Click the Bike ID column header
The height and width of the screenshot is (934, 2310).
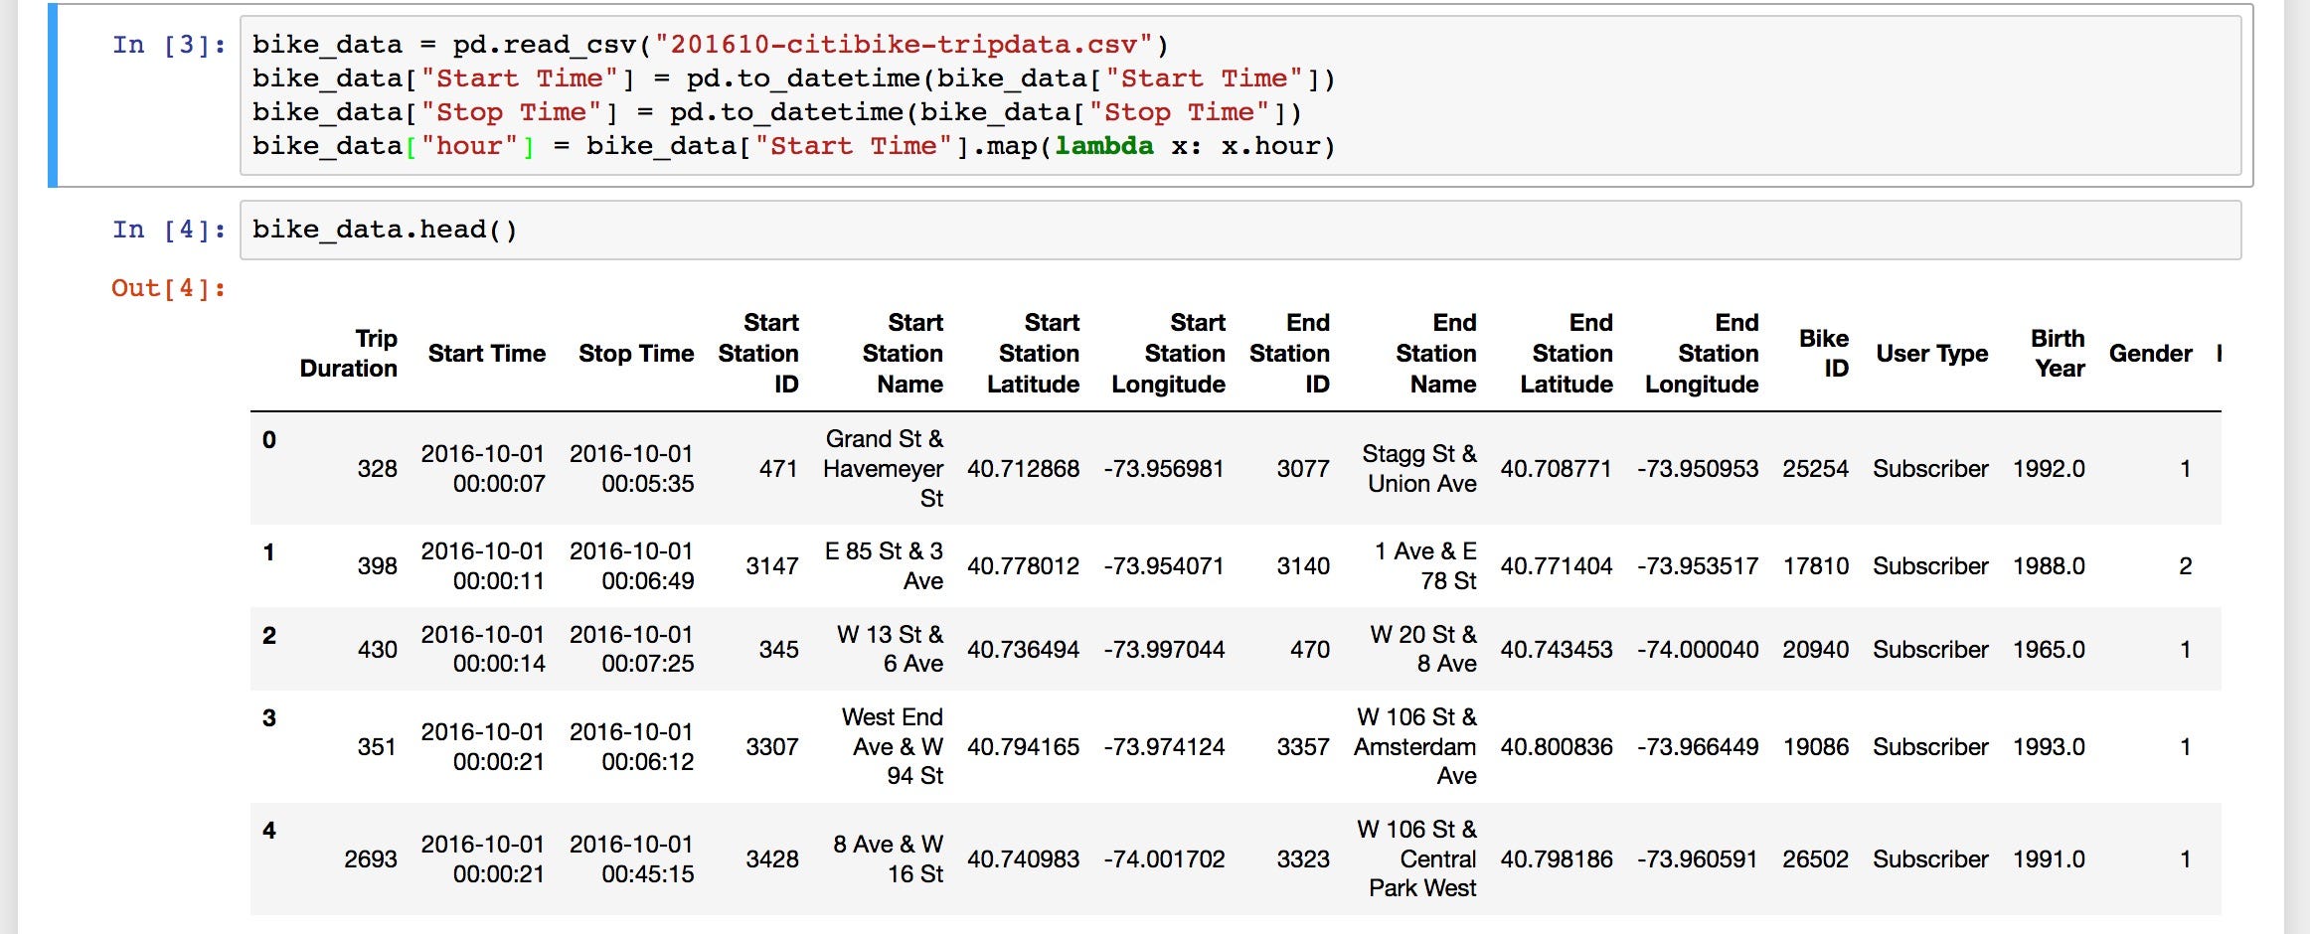(x=1826, y=354)
